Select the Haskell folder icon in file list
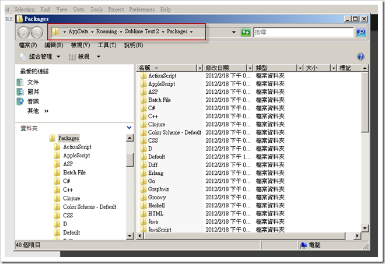Screen dimensions: 385x264 pos(143,205)
